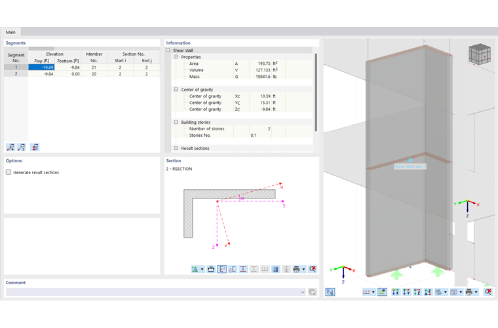498x328 pixels.
Task: Enable Generate result sections checkbox
Action: point(9,172)
